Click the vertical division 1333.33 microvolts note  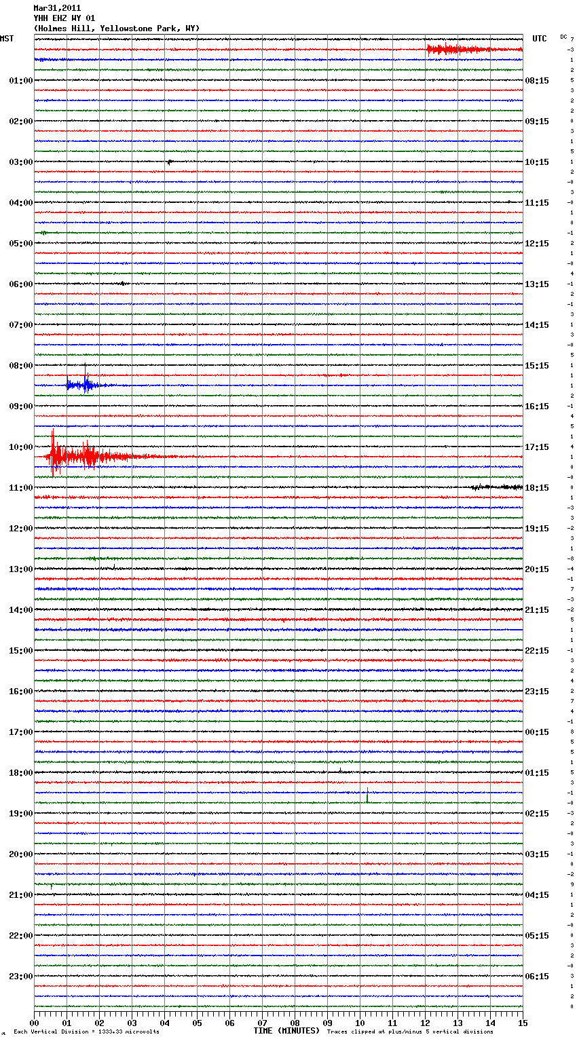coord(86,1031)
